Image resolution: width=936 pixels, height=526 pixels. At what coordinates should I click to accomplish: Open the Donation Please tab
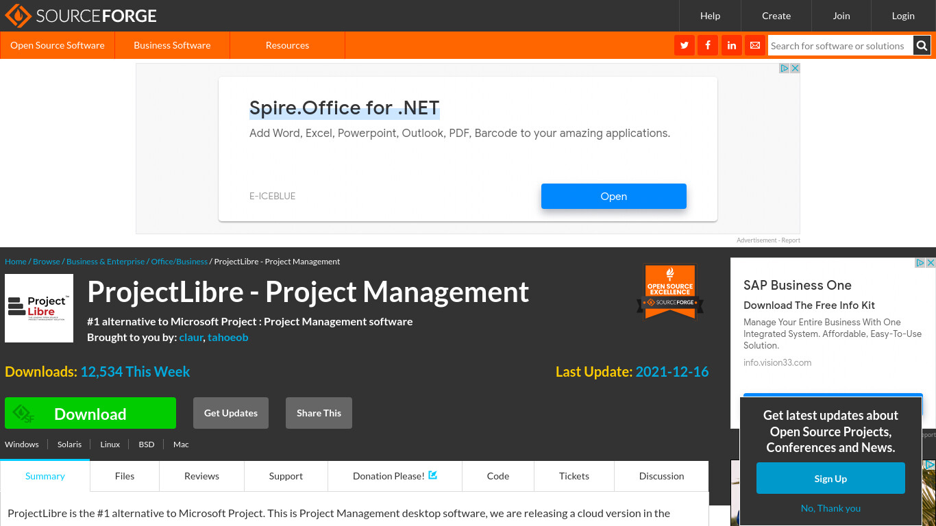click(x=395, y=476)
